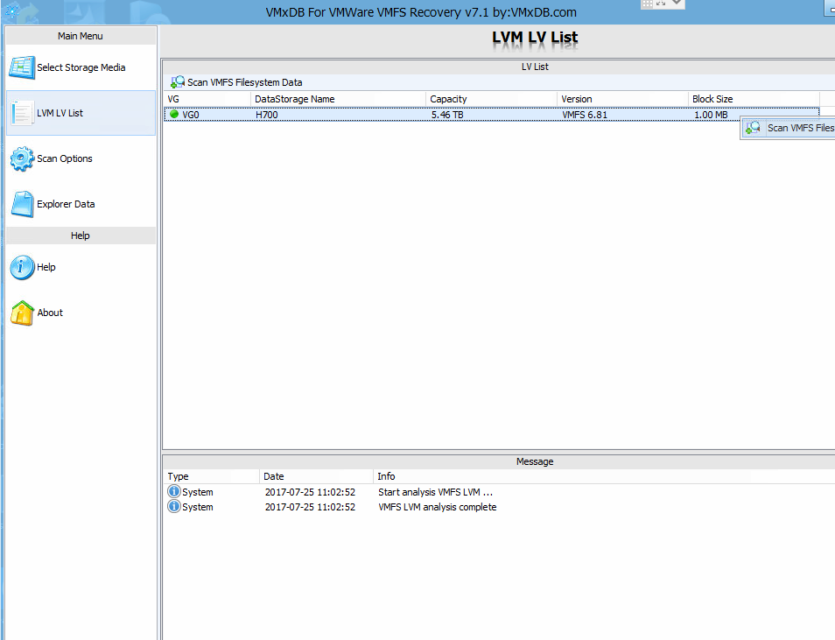This screenshot has height=640, width=835.
Task: Click the H700 datastorage name cell
Action: click(x=267, y=115)
